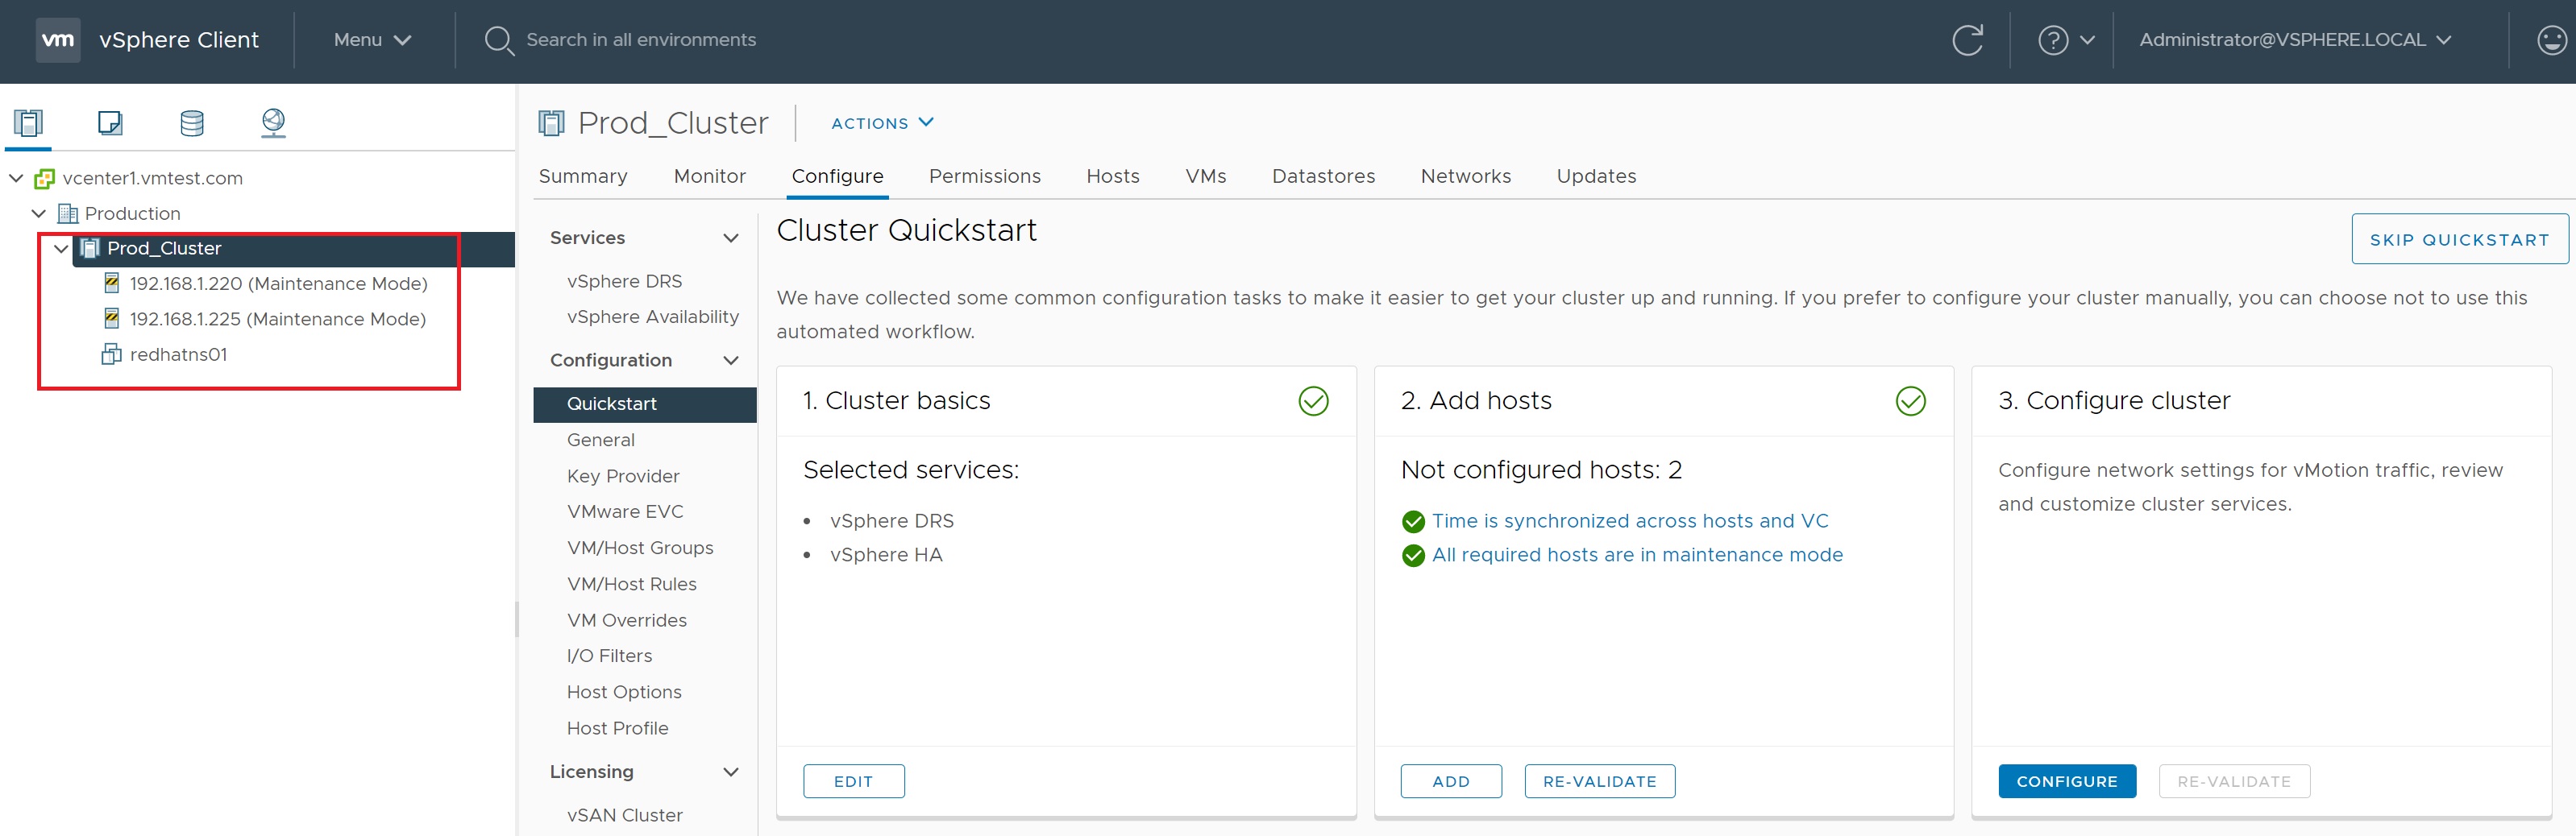This screenshot has height=836, width=2576.
Task: Open the ACTIONS dropdown for Prod_Cluster
Action: [x=882, y=123]
